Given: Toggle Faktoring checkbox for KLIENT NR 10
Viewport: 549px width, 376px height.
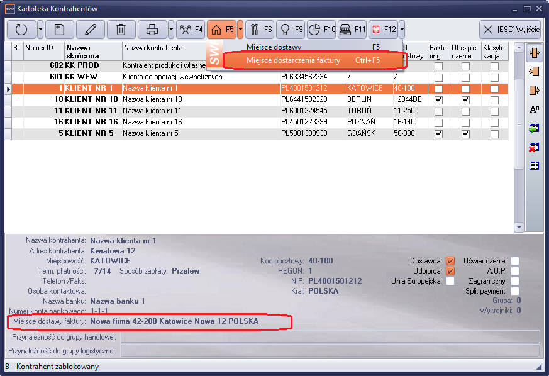Looking at the screenshot, I should [438, 100].
